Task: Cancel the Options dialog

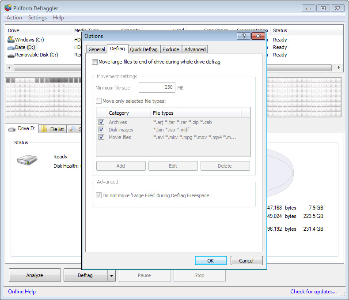Action: click(x=247, y=261)
